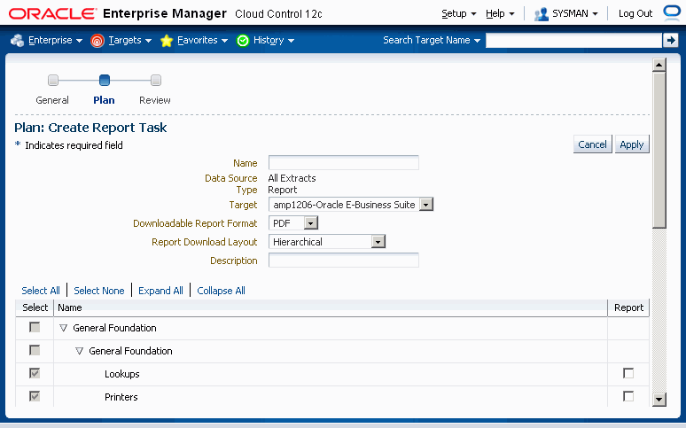Collapse the top-level General Foundation node

tap(64, 328)
